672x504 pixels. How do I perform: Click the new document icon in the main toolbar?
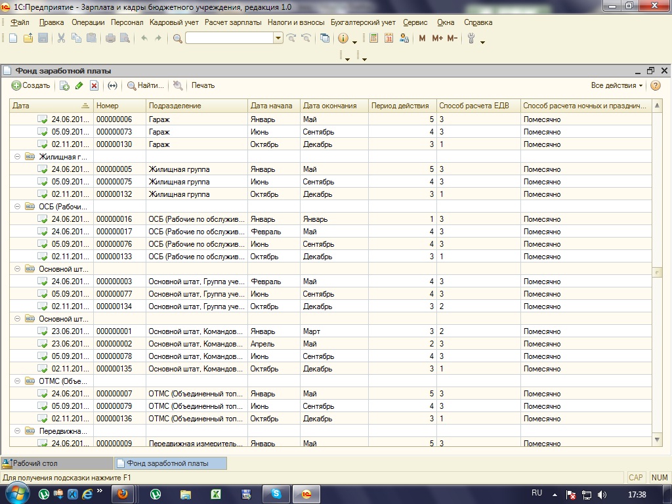click(x=13, y=39)
